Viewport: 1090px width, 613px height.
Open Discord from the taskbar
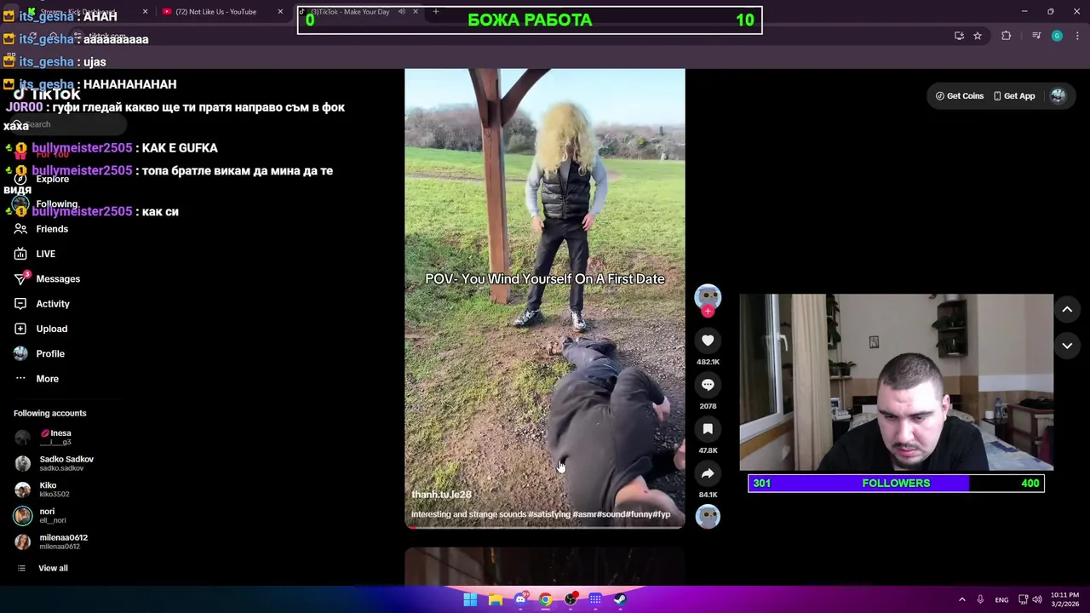520,599
